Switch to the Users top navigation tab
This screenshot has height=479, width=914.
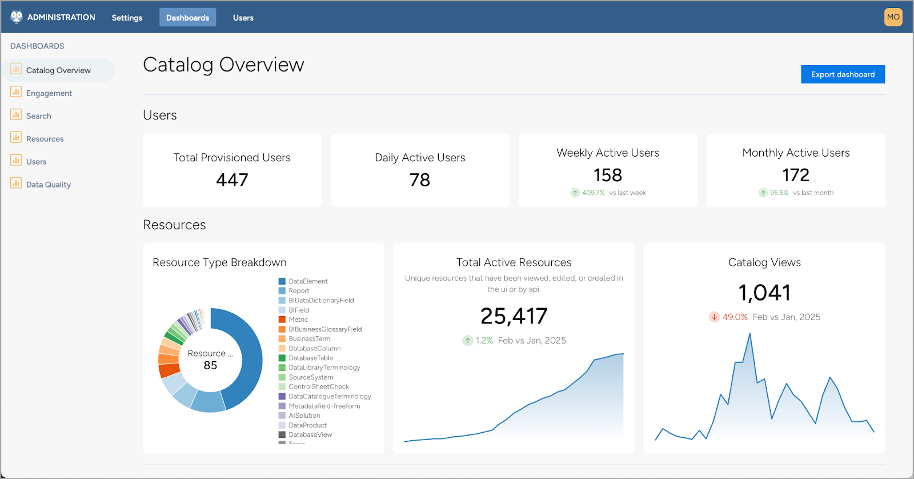click(243, 18)
